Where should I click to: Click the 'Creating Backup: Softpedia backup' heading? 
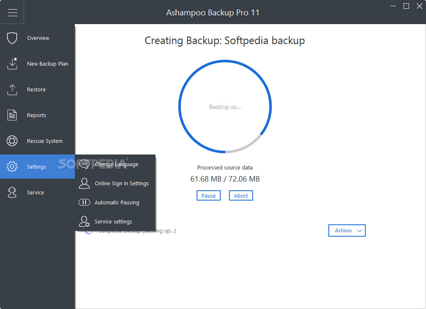tap(225, 40)
